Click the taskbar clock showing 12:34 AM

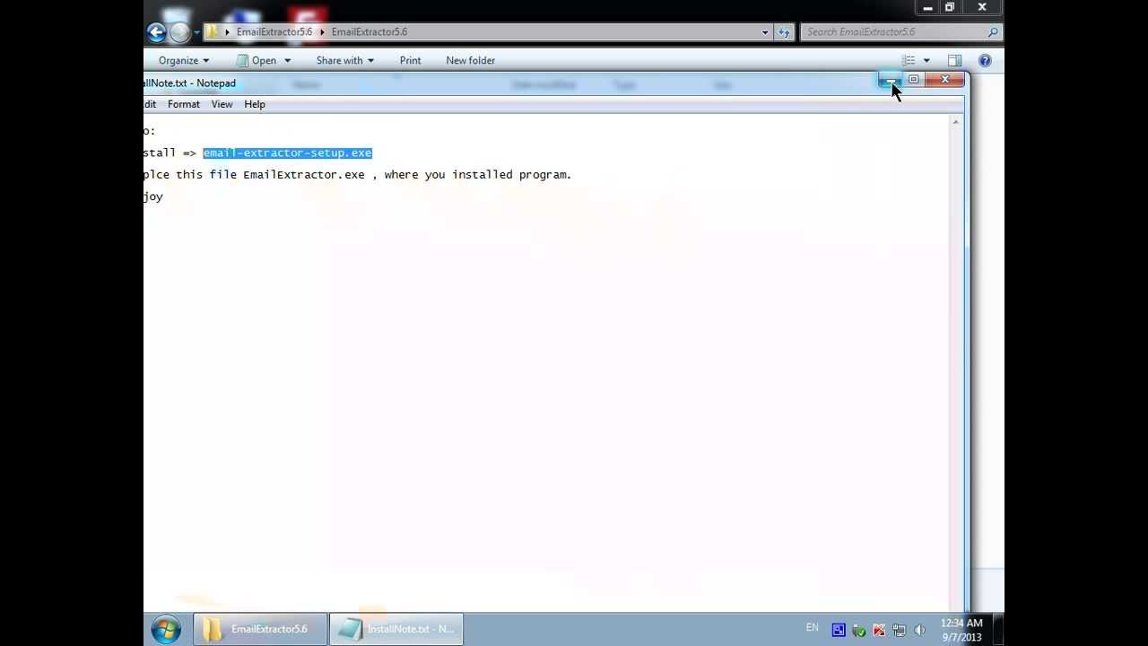point(961,630)
